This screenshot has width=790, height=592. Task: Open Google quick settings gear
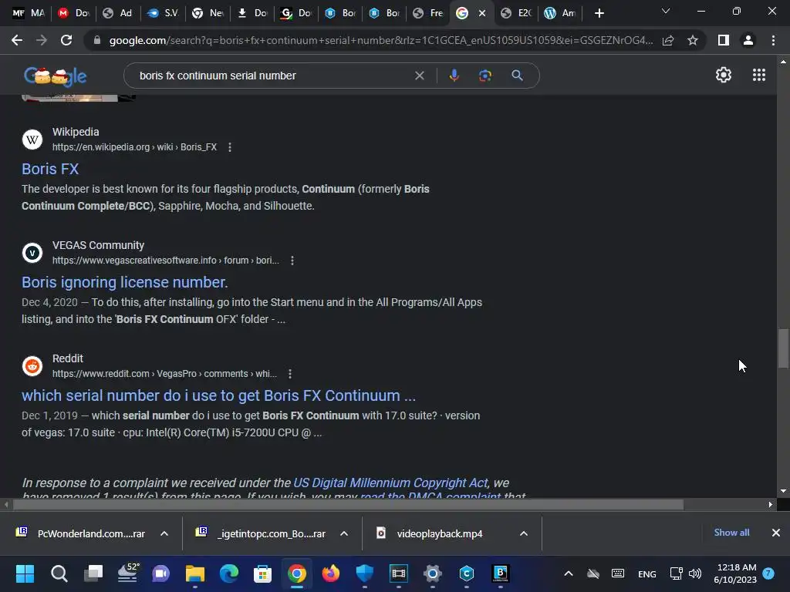[x=724, y=75]
